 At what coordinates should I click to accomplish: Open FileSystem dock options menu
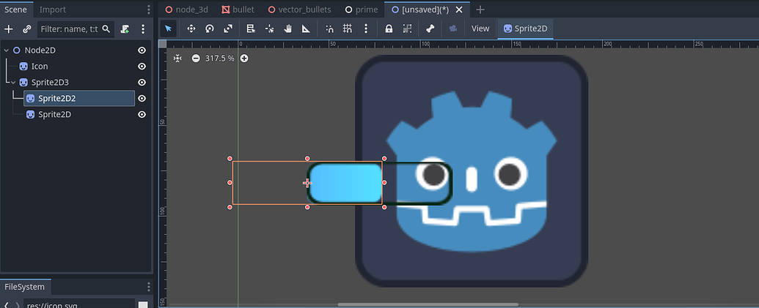148,288
